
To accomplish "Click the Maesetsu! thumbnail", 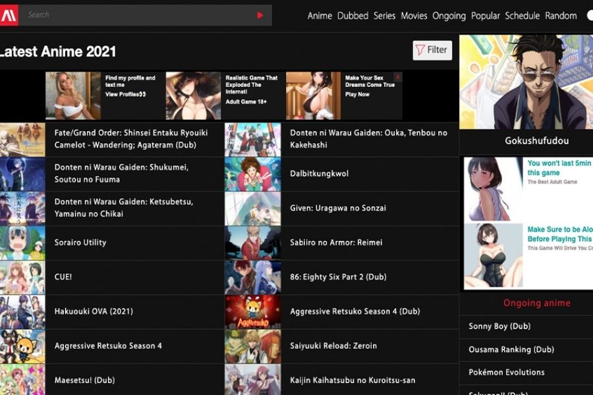I will [x=22, y=379].
